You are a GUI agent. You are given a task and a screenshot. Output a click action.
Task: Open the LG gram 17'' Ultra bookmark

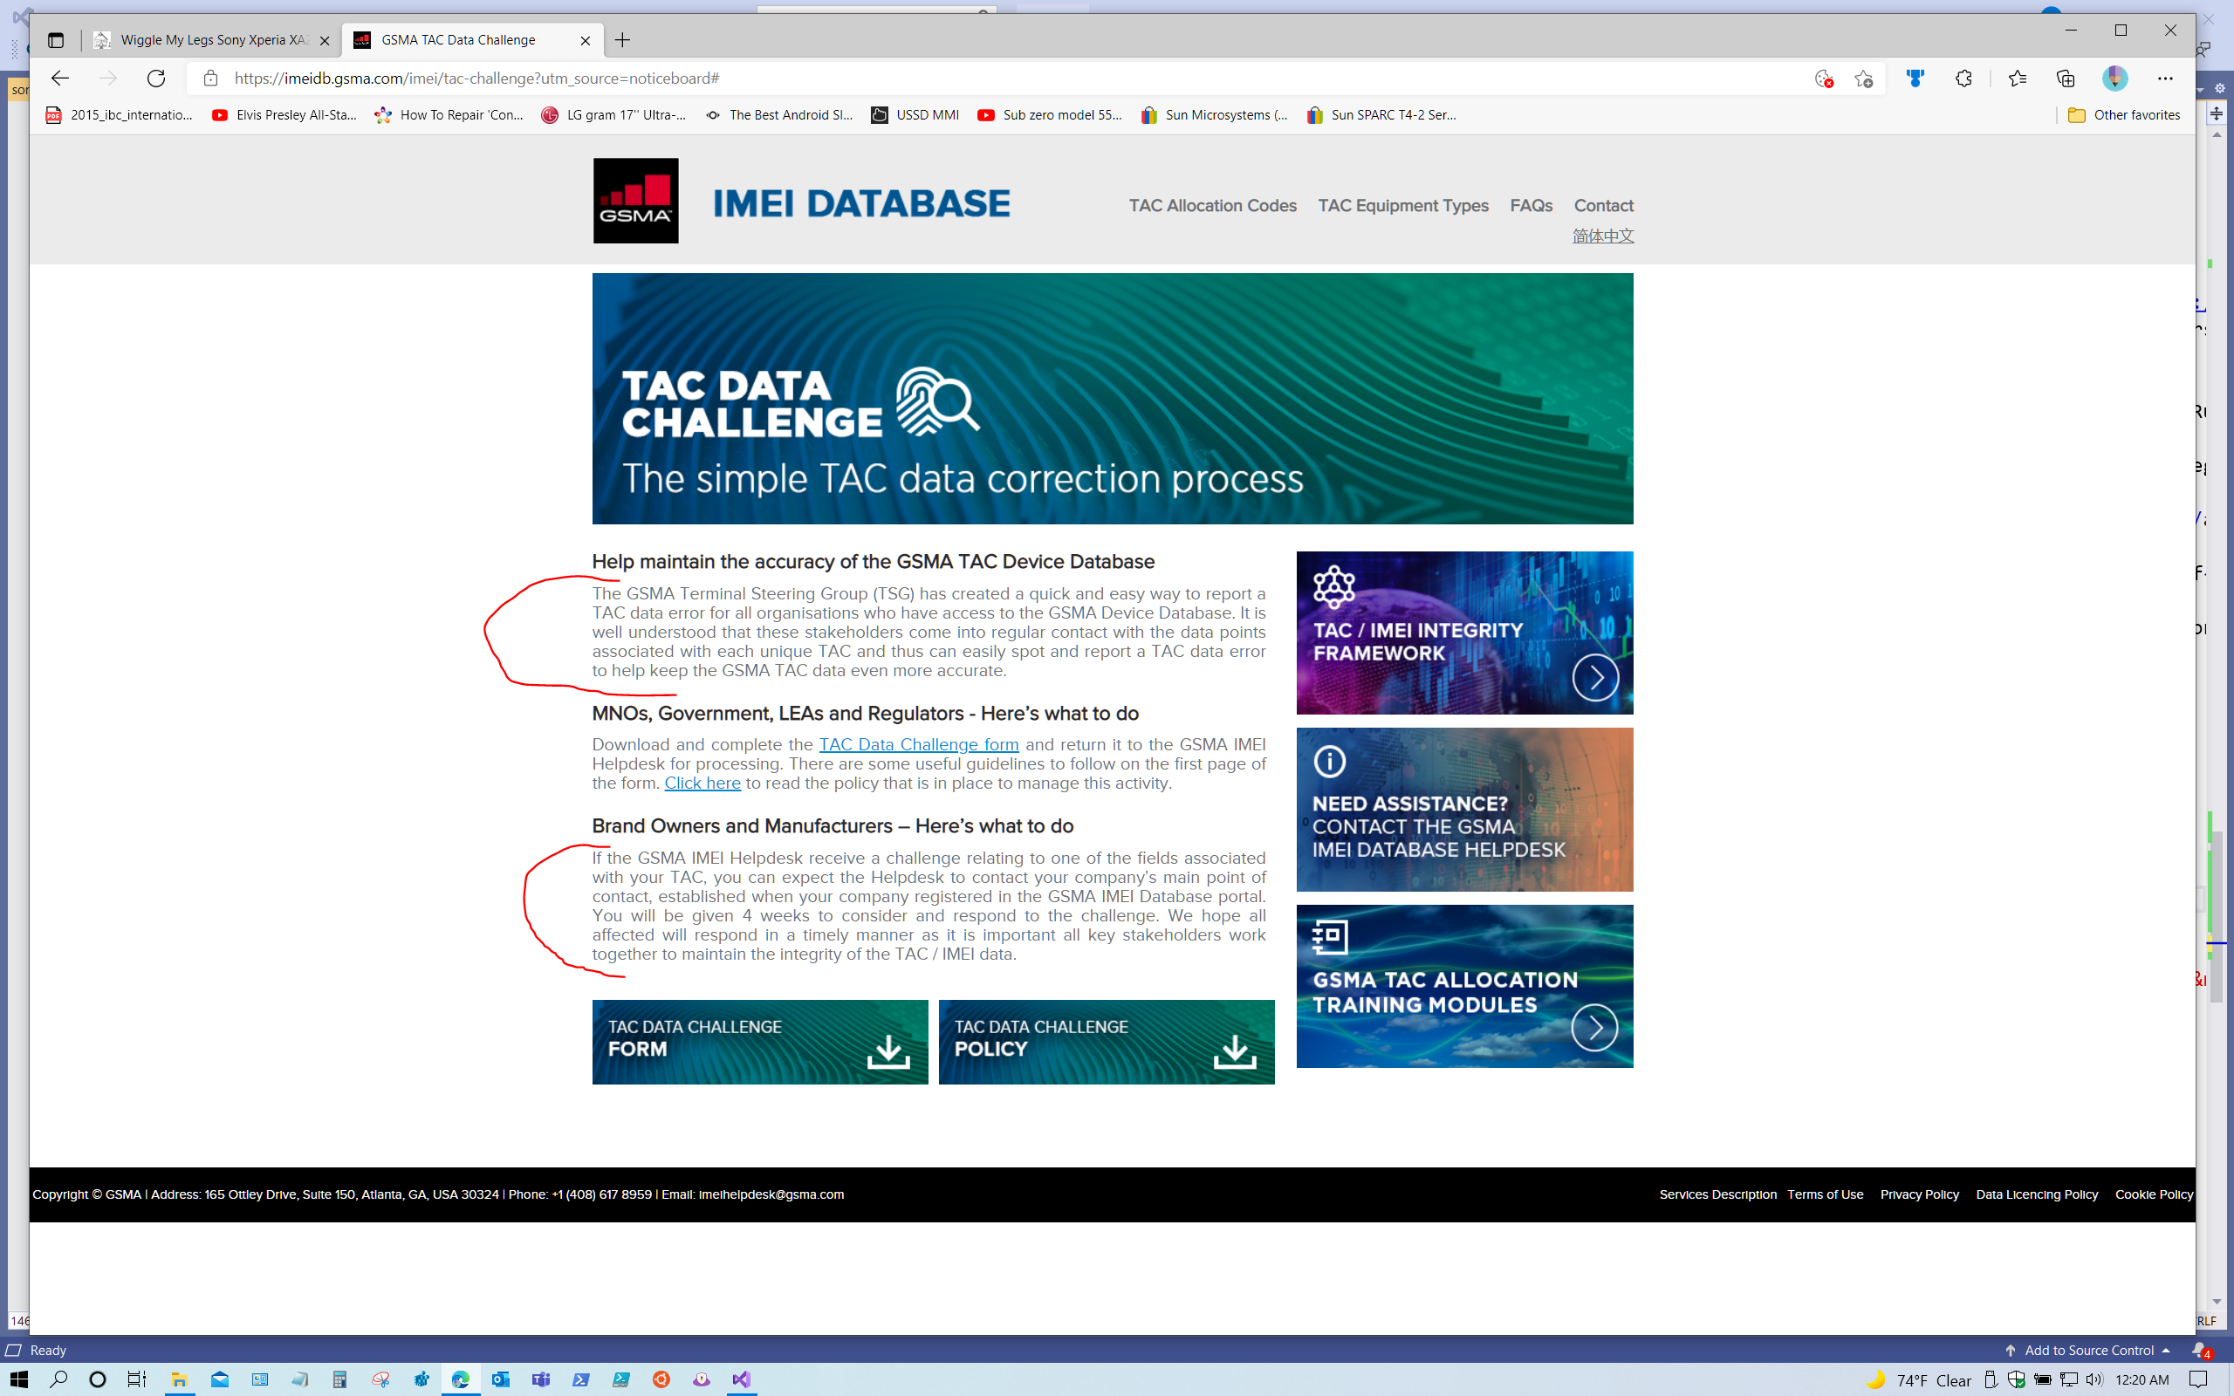tap(613, 115)
